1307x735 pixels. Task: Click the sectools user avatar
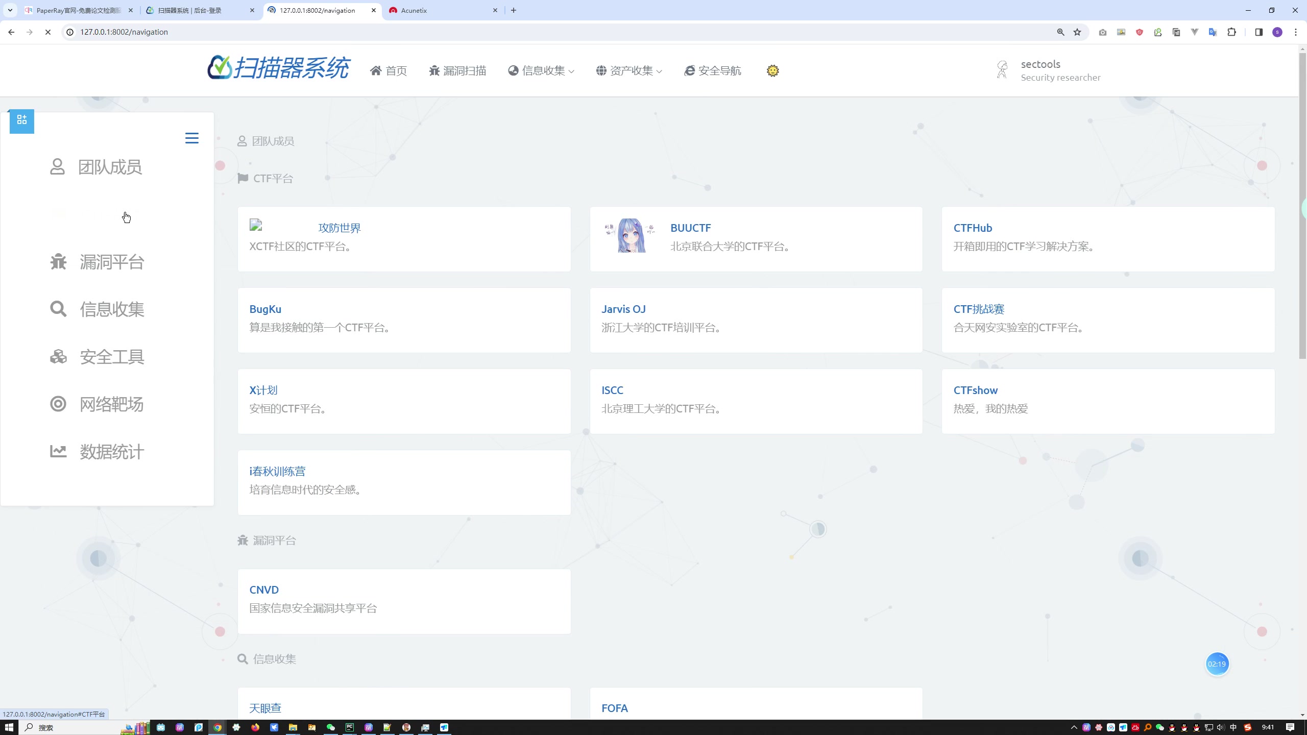click(1002, 70)
